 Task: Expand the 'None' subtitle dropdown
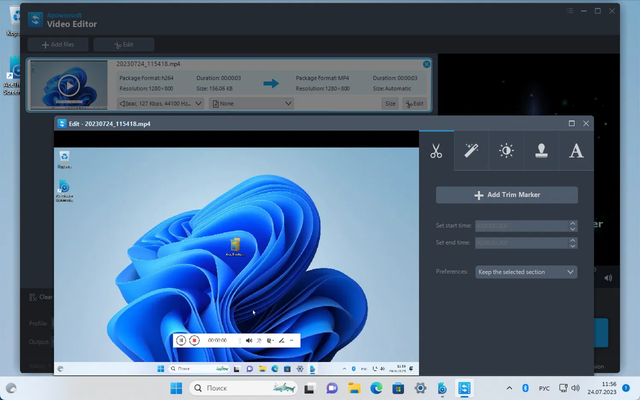(x=252, y=104)
